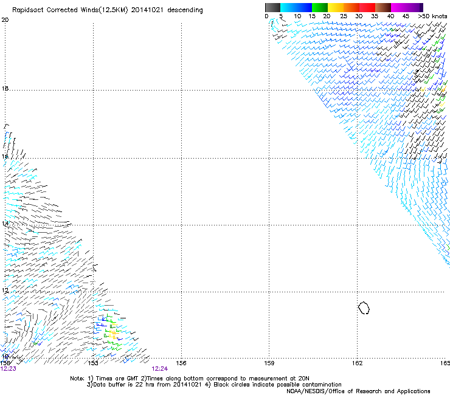450x395 pixels.
Task: Click the orange 25-30 knots legend swatch
Action: tap(351, 7)
